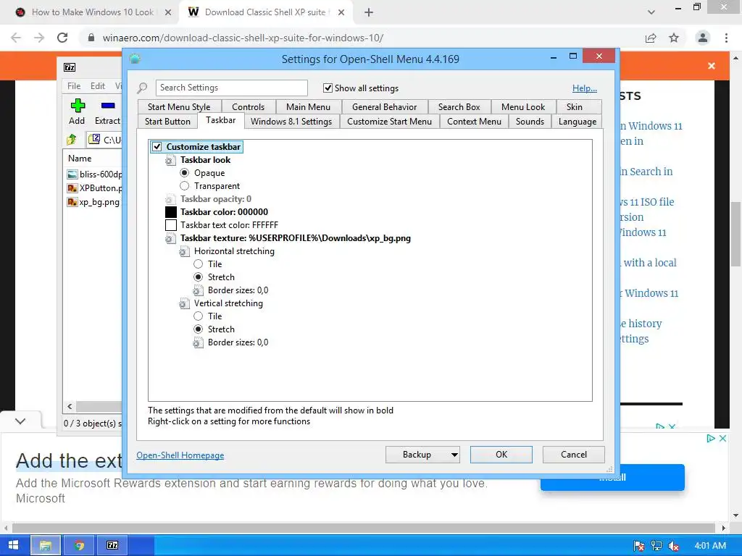This screenshot has height=556, width=742.
Task: Open the Search Box tab
Action: pyautogui.click(x=459, y=107)
